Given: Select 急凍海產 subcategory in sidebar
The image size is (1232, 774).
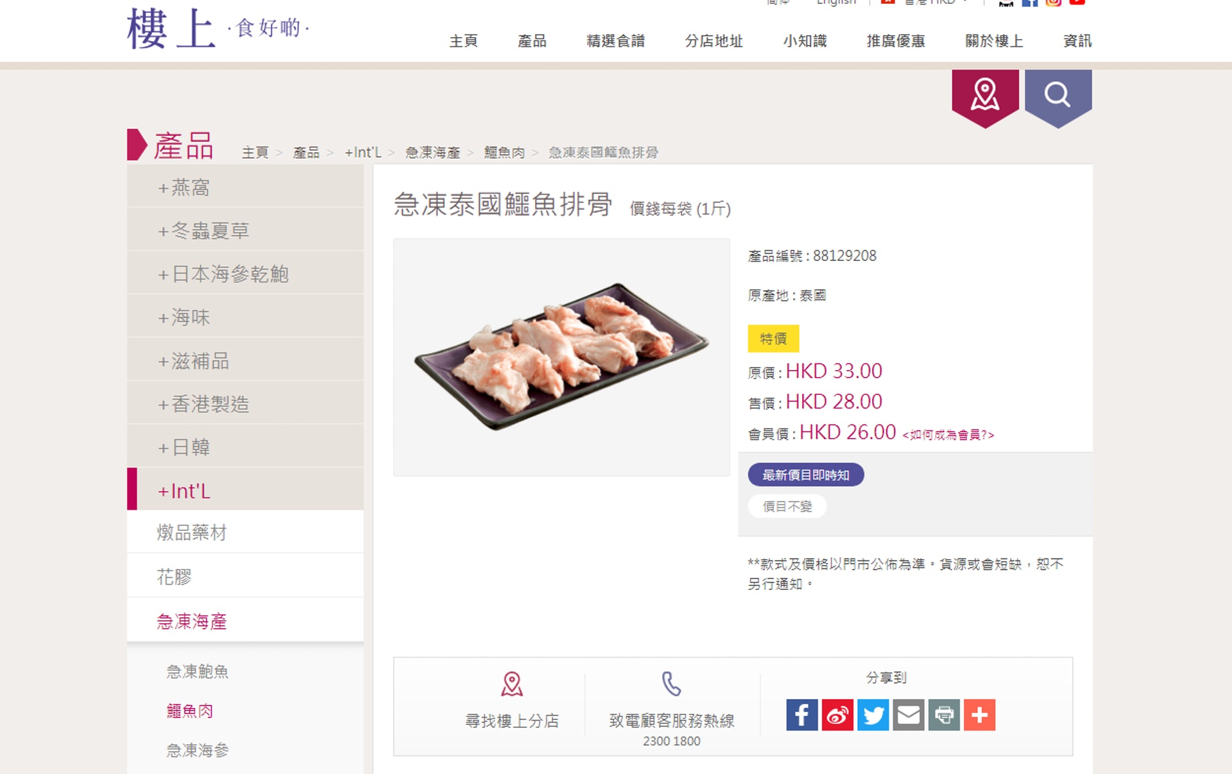Looking at the screenshot, I should pos(245,621).
